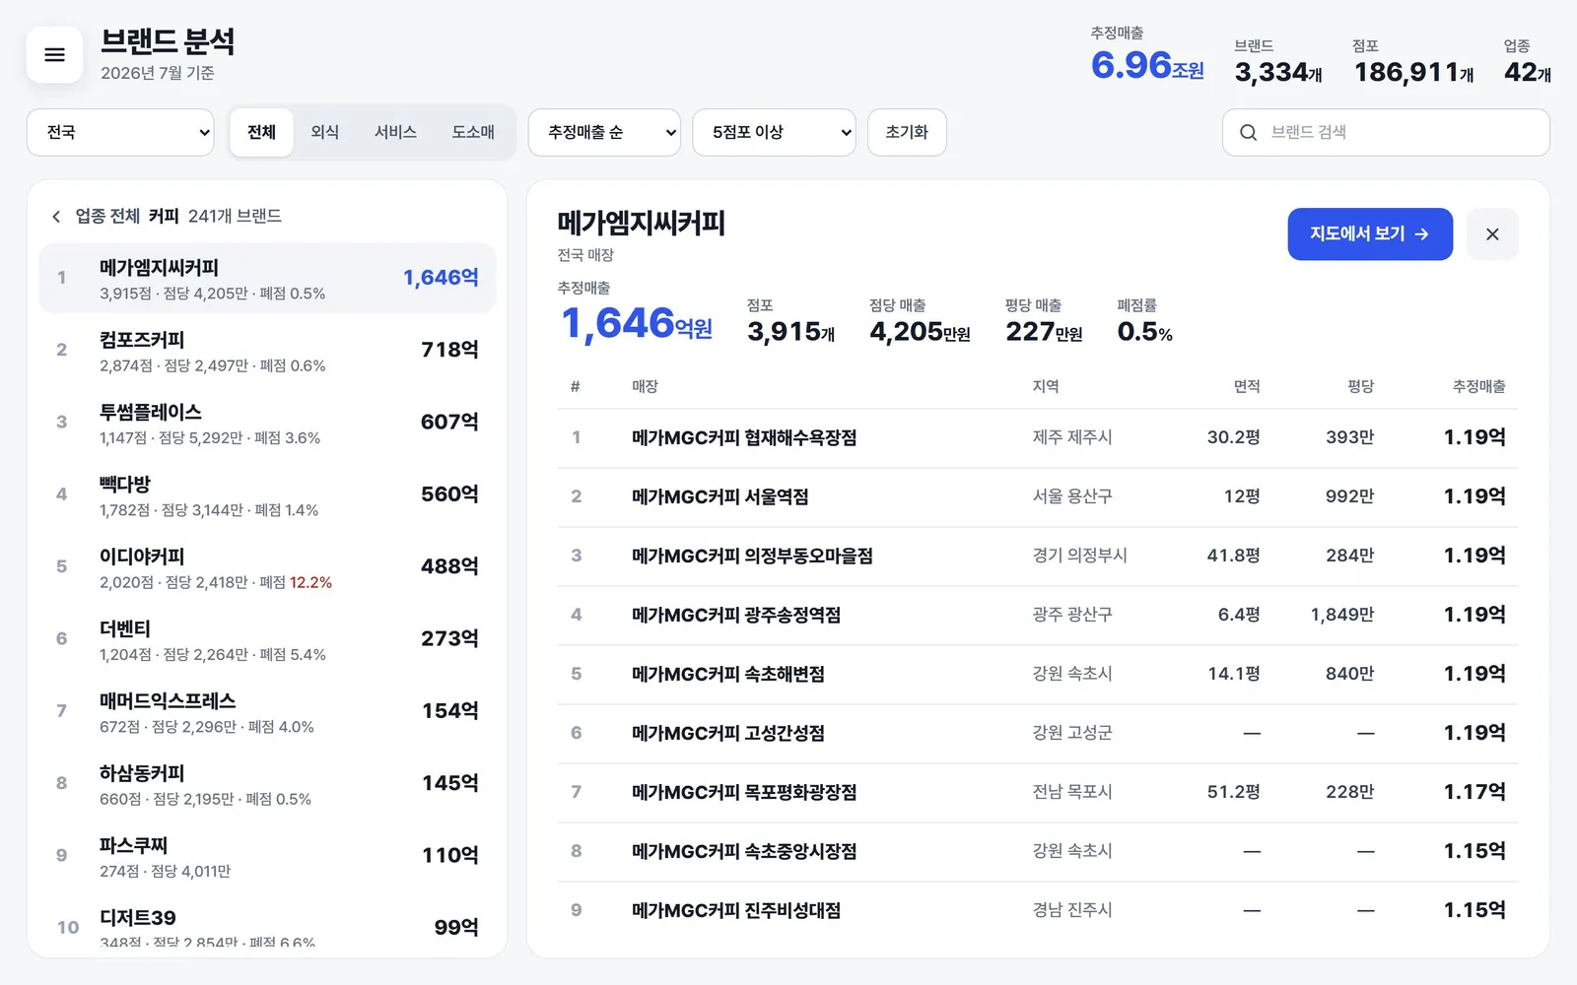The width and height of the screenshot is (1577, 985).
Task: Focus the 브랜드 검색 search field
Action: pos(1386,132)
